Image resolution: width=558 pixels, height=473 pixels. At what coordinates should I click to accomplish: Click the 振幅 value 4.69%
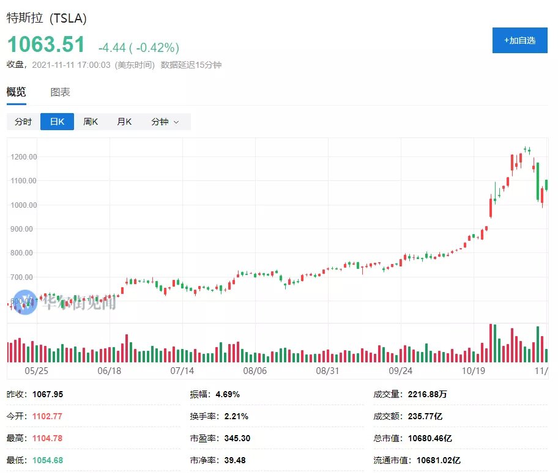228,394
